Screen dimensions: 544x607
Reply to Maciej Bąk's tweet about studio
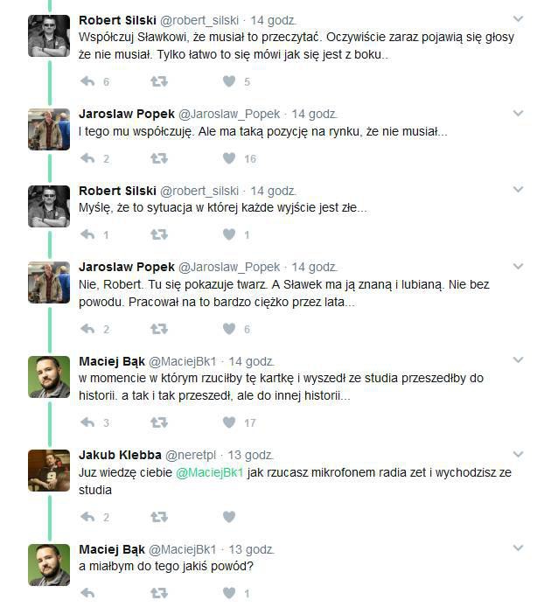coord(87,422)
